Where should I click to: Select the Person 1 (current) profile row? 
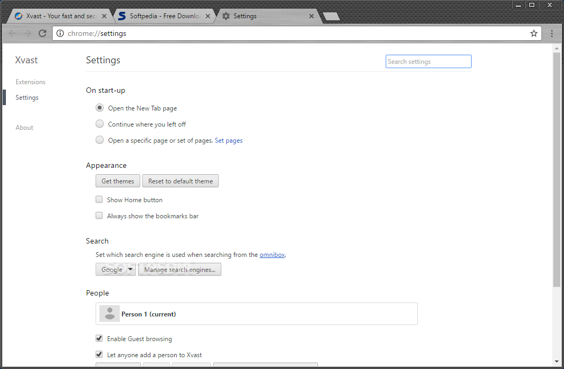[256, 314]
